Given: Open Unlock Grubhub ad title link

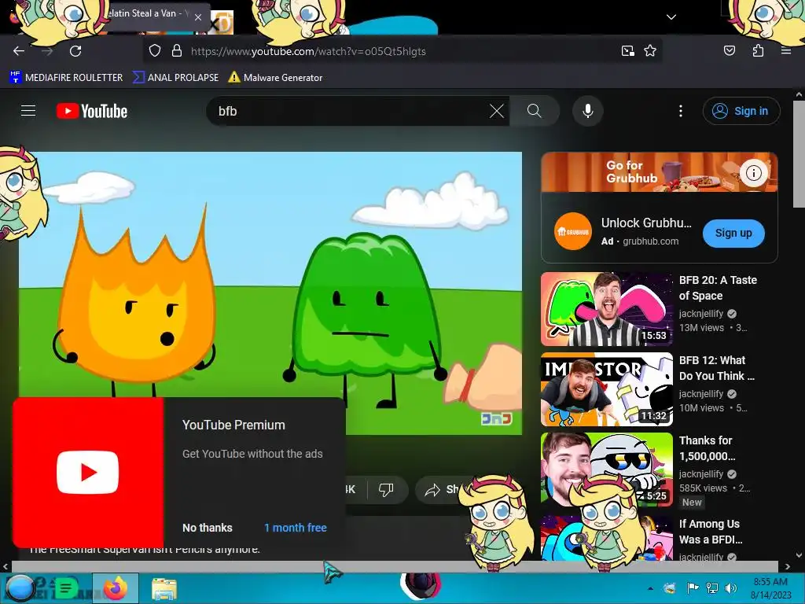Looking at the screenshot, I should coord(646,223).
